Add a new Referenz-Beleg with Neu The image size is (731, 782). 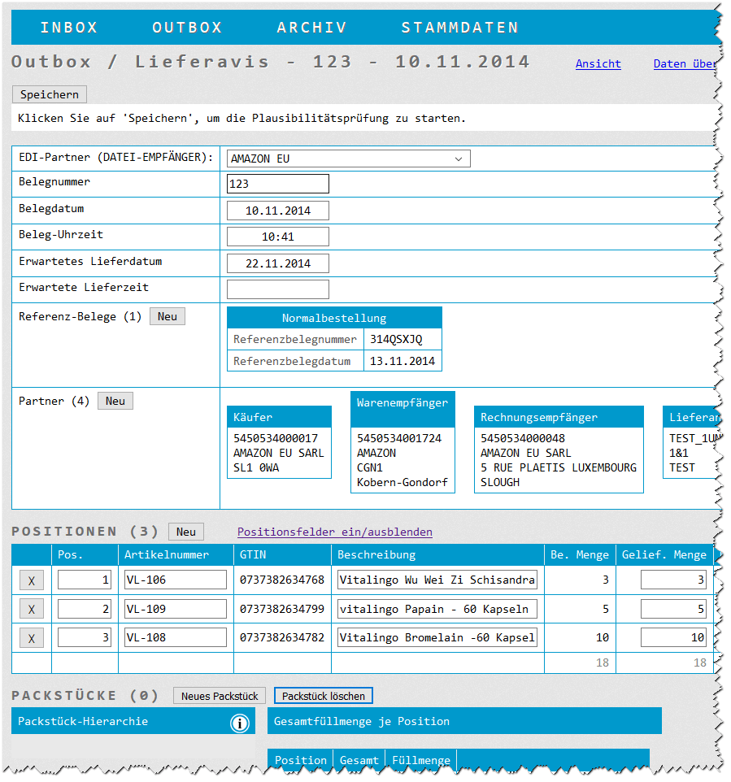pyautogui.click(x=168, y=316)
